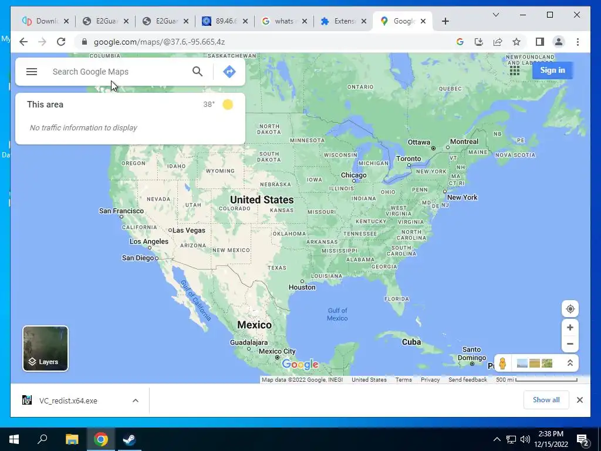The height and width of the screenshot is (451, 601).
Task: Click Show all downloads
Action: point(546,400)
